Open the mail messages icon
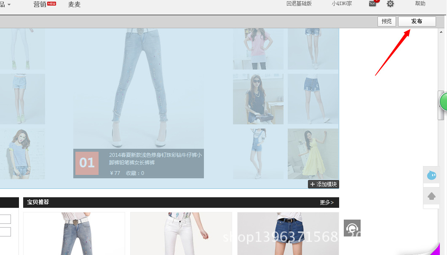 coord(372,4)
